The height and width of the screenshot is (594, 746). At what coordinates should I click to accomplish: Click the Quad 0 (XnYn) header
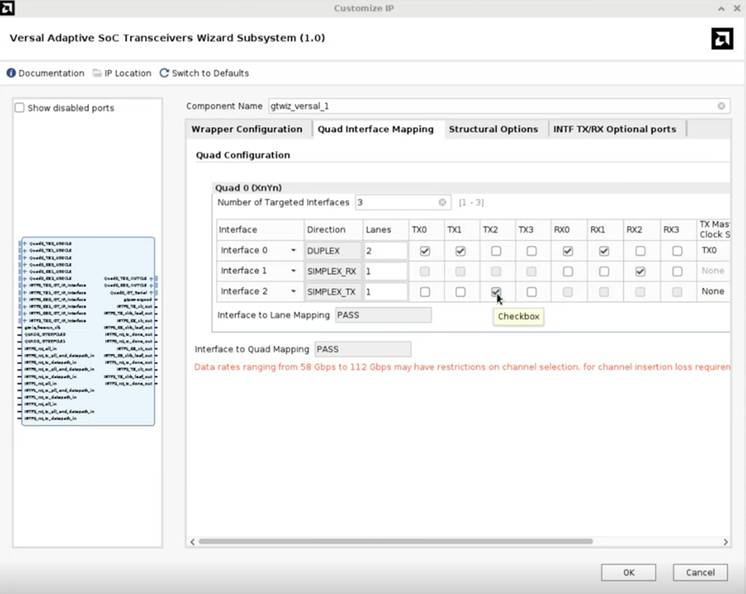click(248, 188)
